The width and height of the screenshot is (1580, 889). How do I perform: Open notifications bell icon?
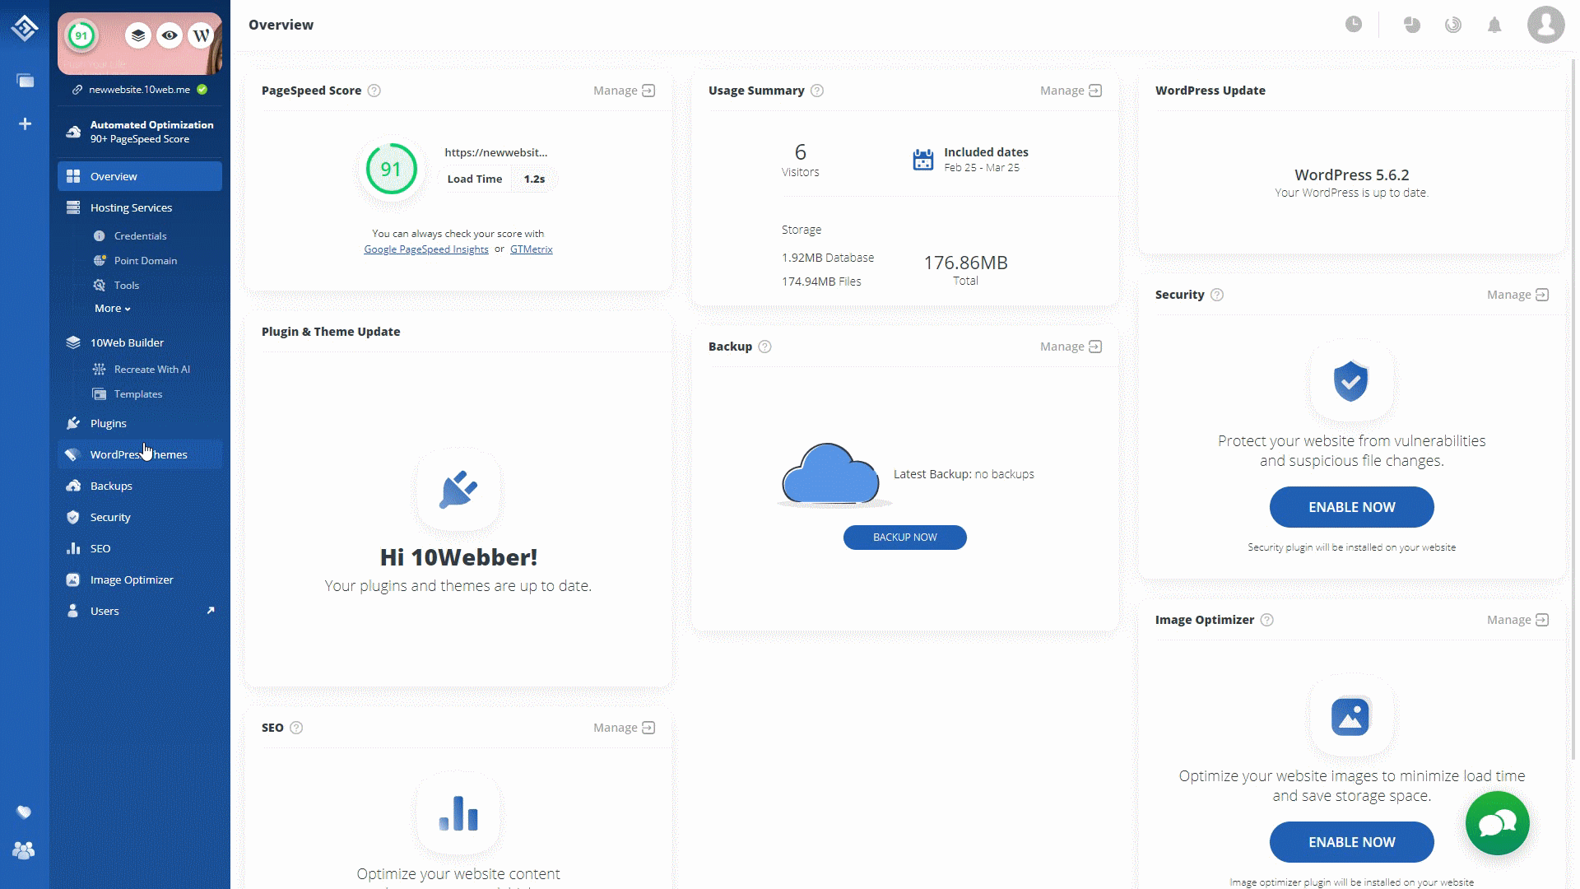[x=1494, y=25]
